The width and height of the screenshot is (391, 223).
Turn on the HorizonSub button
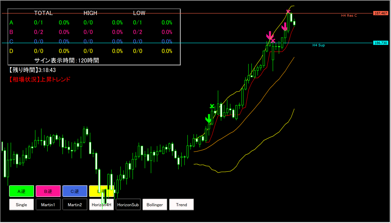coord(128,205)
